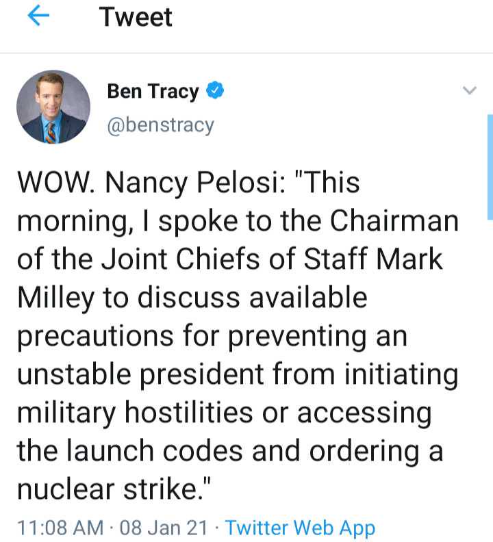Open the Ben Tracy display name

tap(153, 91)
